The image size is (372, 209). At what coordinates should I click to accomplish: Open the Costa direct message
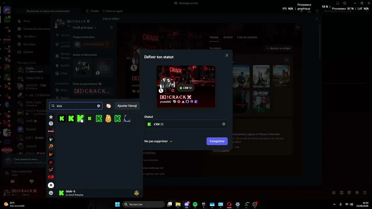[x=33, y=70]
